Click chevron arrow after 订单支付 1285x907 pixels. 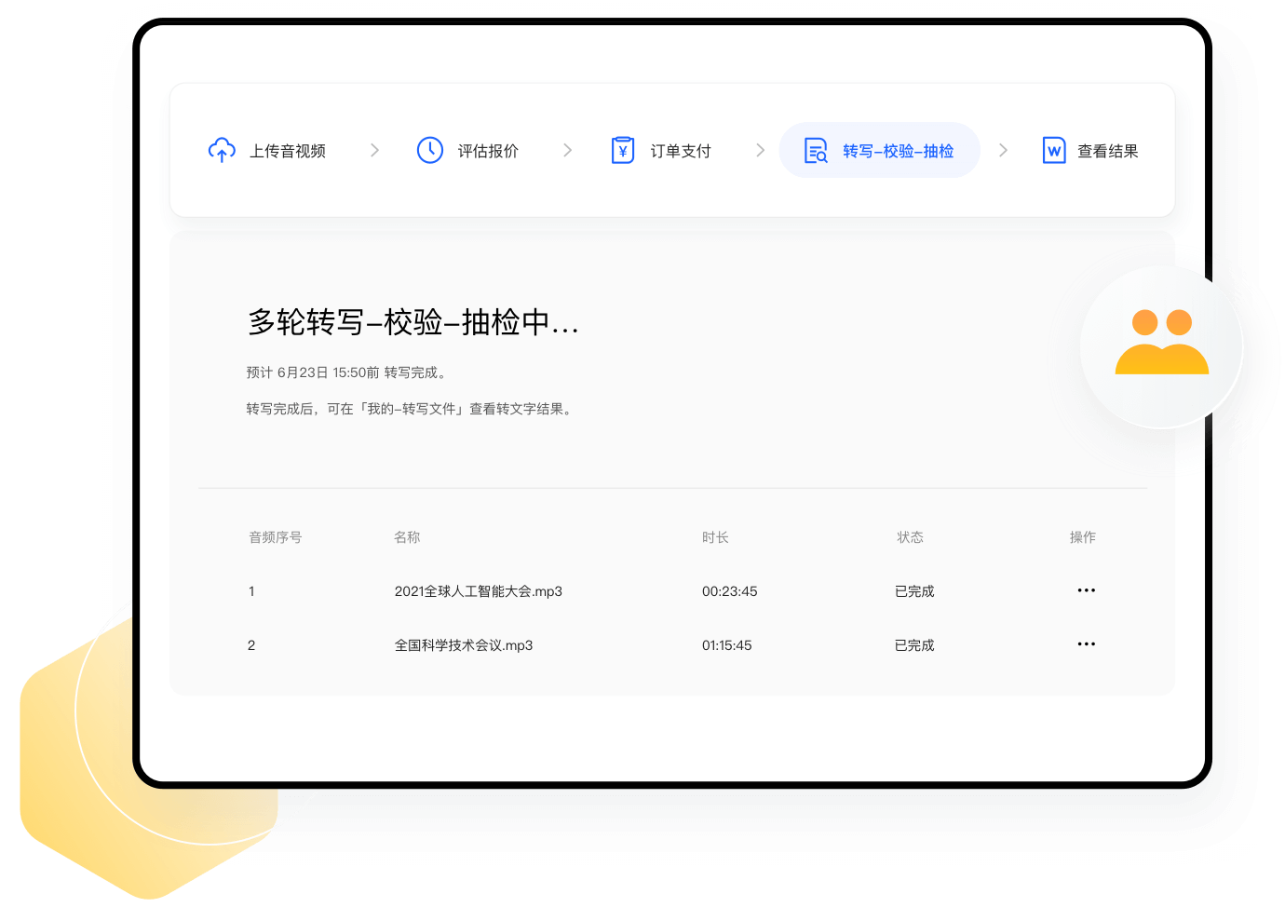760,150
